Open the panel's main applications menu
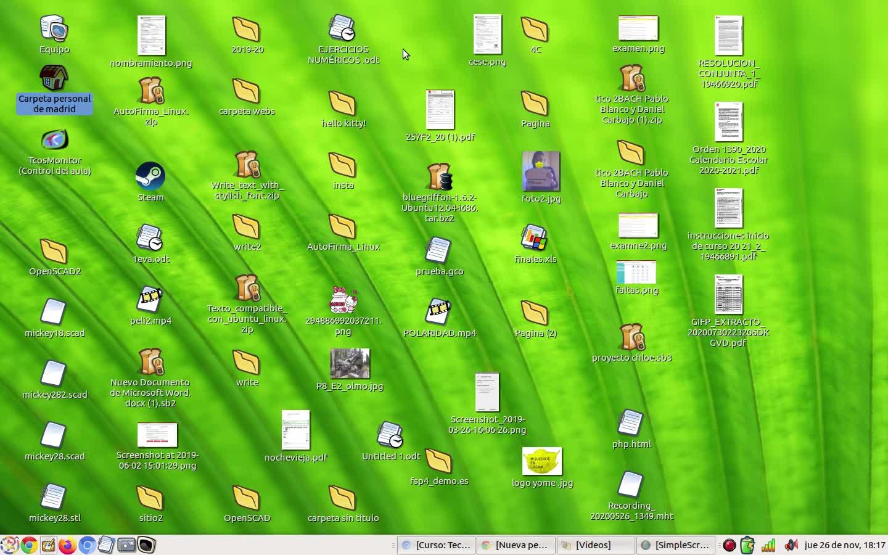 coord(9,545)
